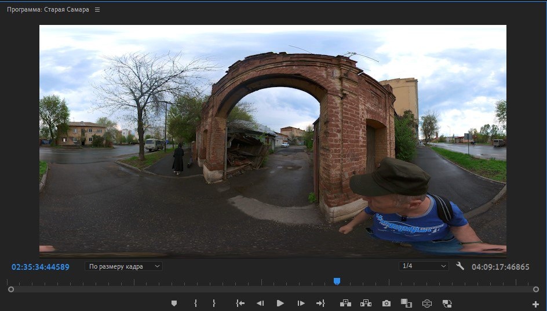Click the Go to In point button
Screen dimensions: 547x311
[x=240, y=303]
